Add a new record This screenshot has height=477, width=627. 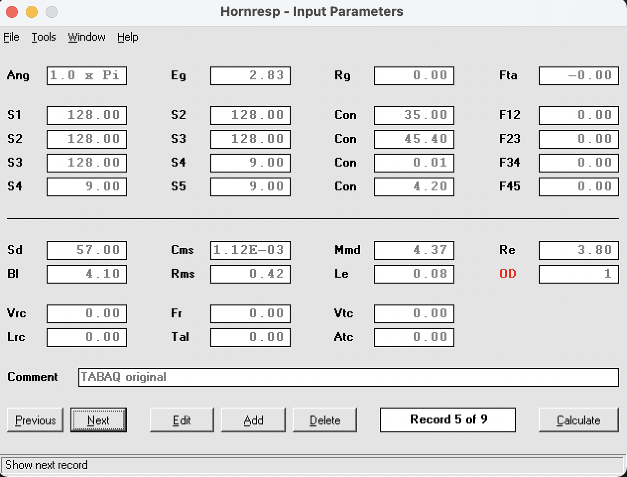(253, 420)
